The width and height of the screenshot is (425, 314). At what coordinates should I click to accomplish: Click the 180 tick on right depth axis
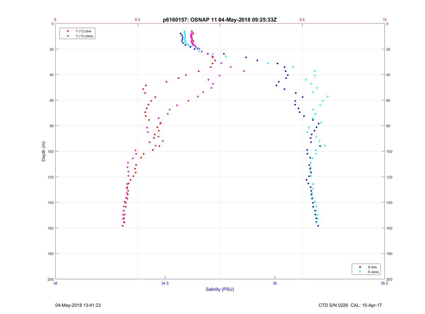(390, 254)
